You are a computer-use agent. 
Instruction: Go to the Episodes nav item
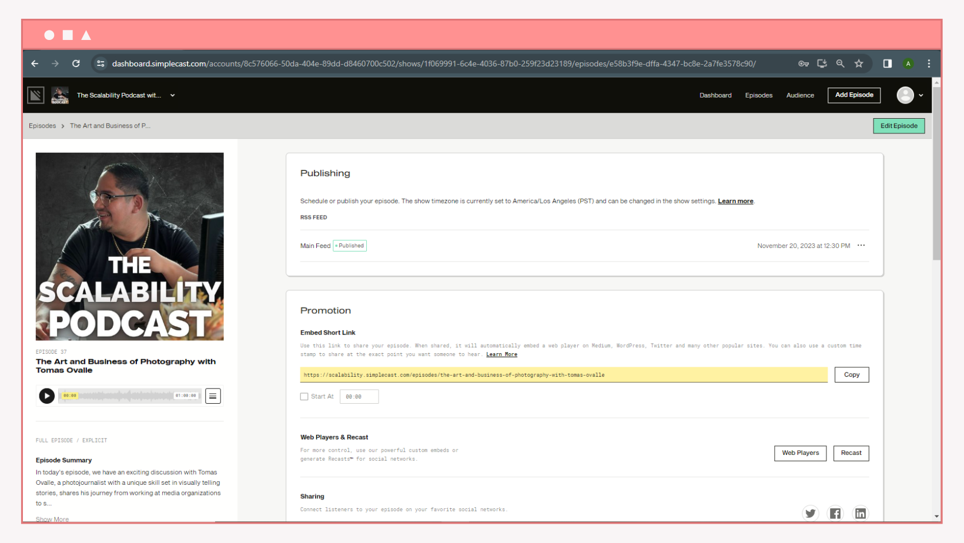click(759, 95)
